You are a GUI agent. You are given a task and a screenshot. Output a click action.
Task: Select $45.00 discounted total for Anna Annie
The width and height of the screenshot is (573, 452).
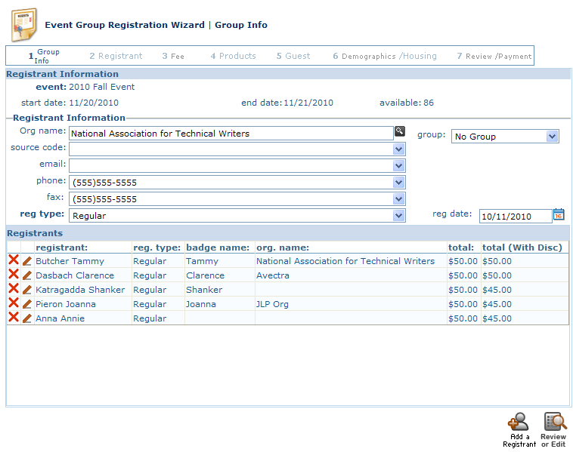click(497, 318)
